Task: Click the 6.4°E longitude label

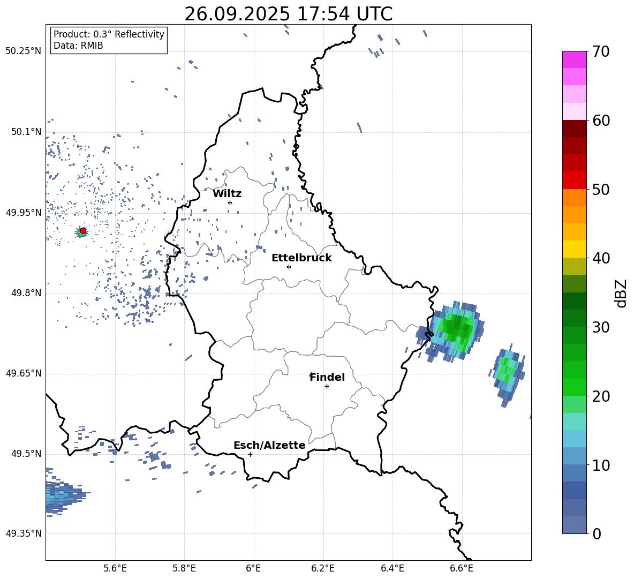Action: [x=392, y=568]
